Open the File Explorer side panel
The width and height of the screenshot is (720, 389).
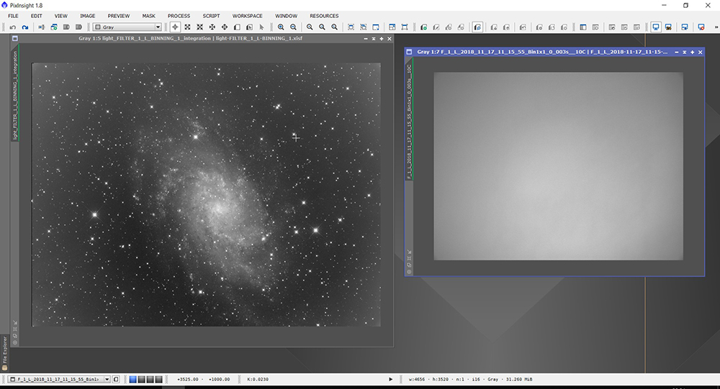pyautogui.click(x=4, y=352)
